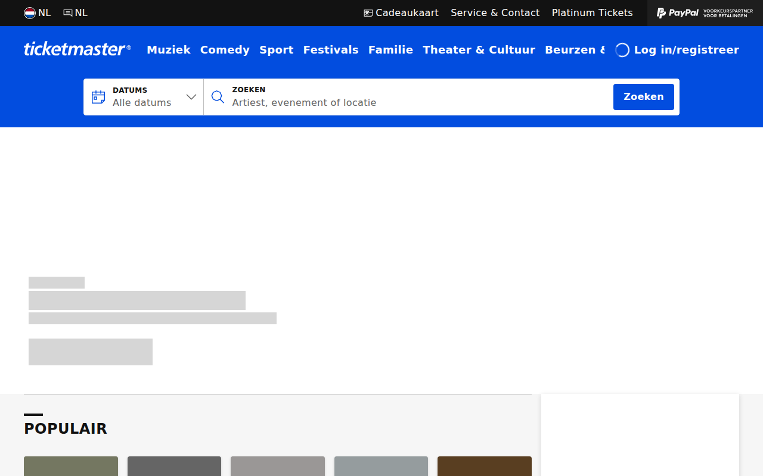The width and height of the screenshot is (763, 476).
Task: Click Log in/registreer
Action: (x=677, y=50)
